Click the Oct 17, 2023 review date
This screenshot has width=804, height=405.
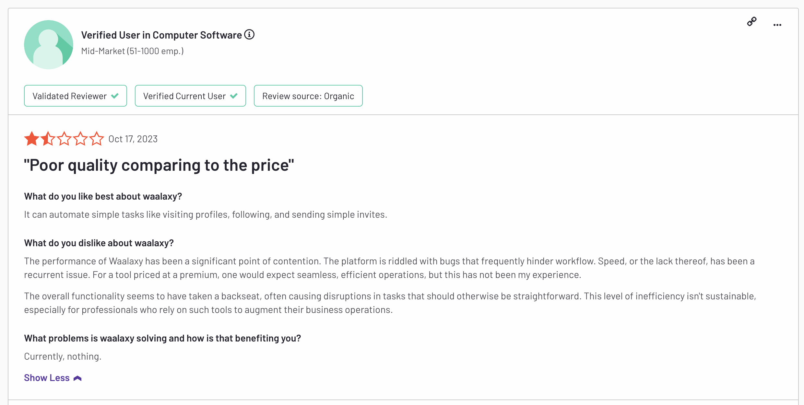[x=133, y=139]
